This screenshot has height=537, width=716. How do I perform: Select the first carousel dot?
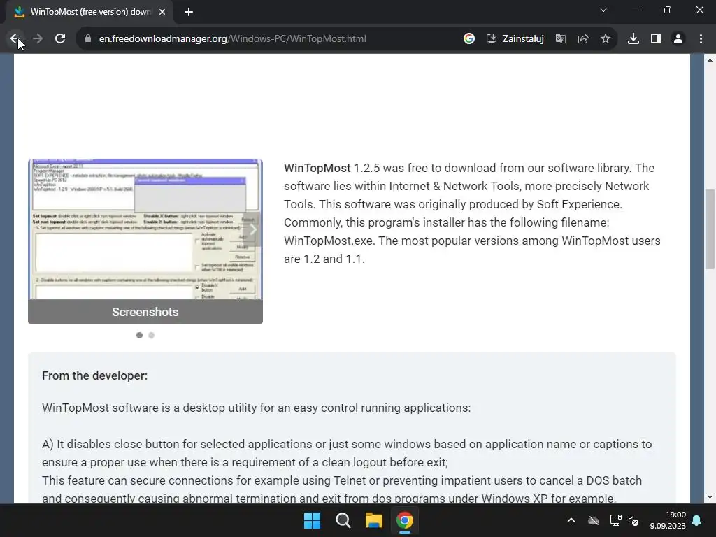[139, 335]
